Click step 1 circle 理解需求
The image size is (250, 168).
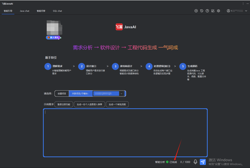pyautogui.click(x=48, y=66)
